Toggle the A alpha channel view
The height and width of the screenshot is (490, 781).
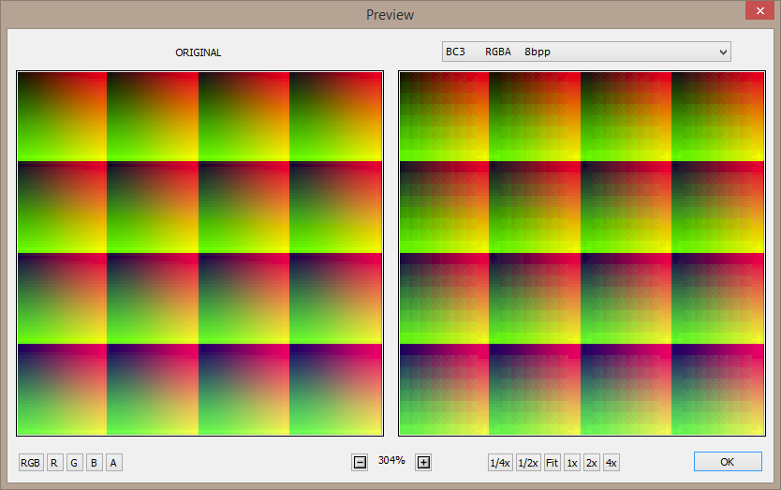pyautogui.click(x=114, y=463)
